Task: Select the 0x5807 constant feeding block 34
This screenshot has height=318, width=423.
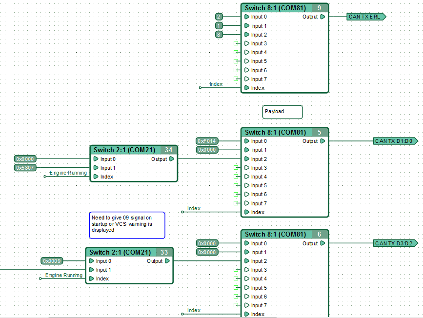Action: tap(25, 168)
